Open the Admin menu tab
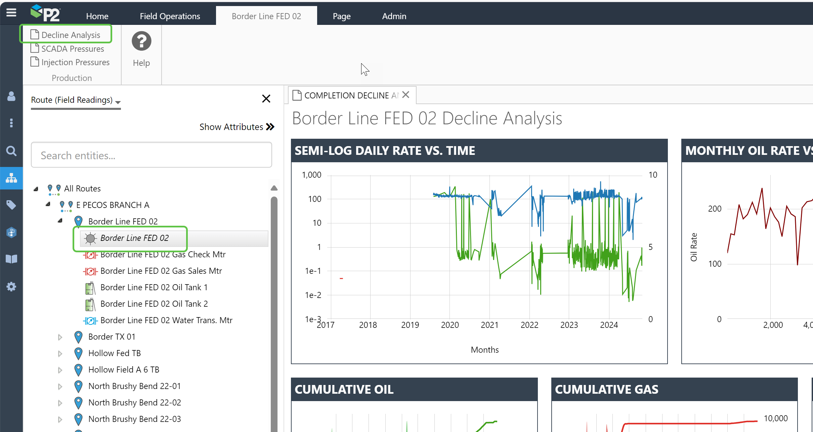This screenshot has height=432, width=813. coord(394,16)
